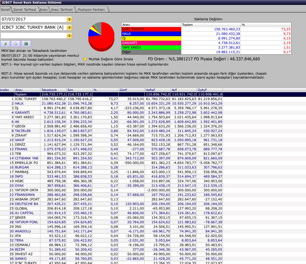Select the TEB broker row
The image size is (306, 264).
111,154
